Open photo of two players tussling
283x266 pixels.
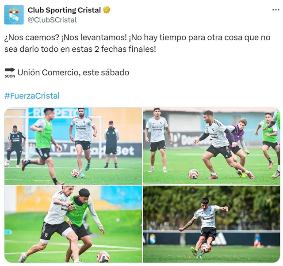[73, 224]
